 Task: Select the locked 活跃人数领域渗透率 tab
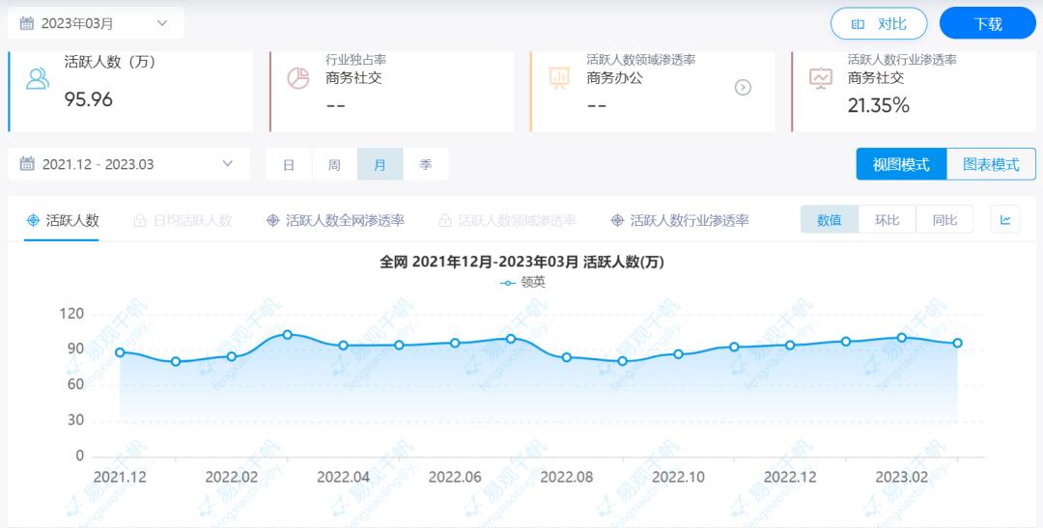click(508, 221)
